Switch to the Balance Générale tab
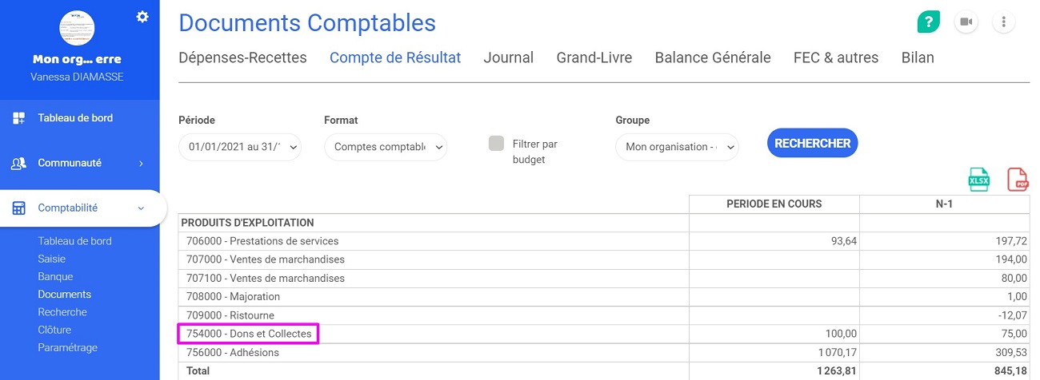The image size is (1040, 380). 713,57
